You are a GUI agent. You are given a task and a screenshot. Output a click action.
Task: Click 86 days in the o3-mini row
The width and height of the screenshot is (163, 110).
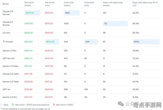(104, 33)
